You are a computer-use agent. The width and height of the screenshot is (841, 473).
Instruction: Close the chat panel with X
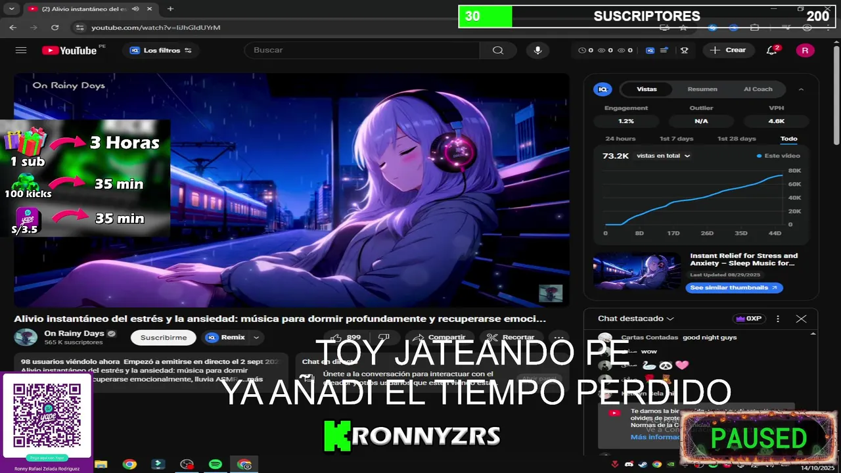(x=801, y=319)
